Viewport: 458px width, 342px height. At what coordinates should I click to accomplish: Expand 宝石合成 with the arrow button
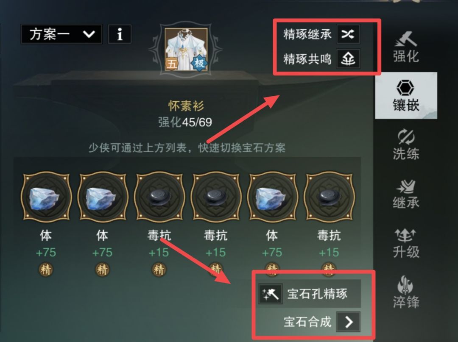348,322
